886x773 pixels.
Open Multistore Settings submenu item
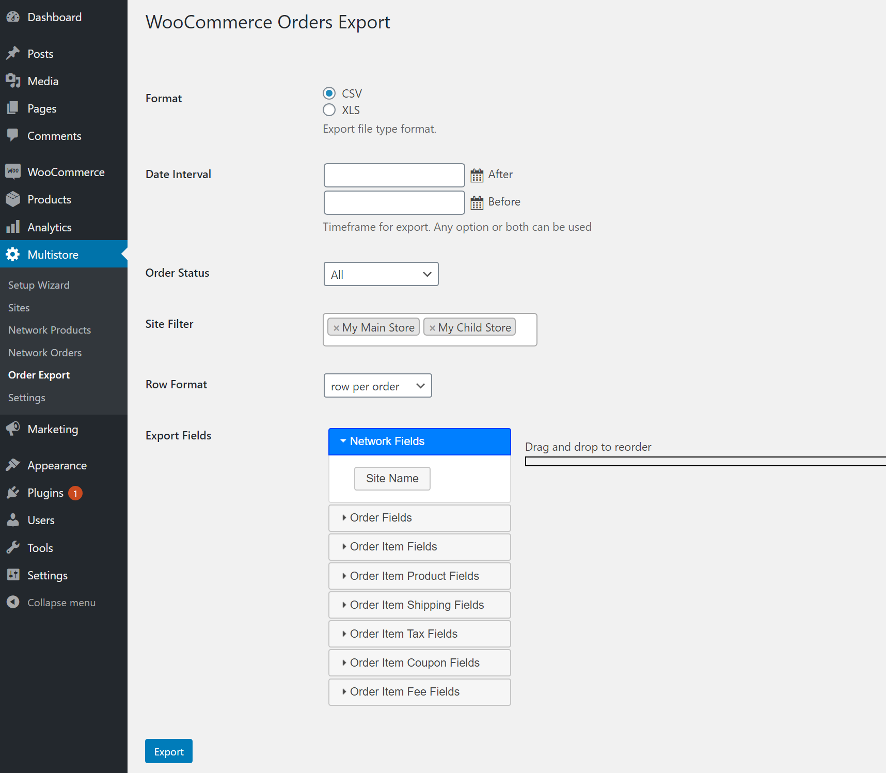click(27, 398)
